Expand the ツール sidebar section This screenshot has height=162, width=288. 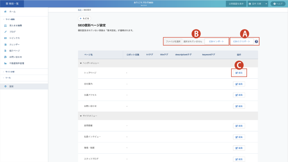tap(8, 78)
